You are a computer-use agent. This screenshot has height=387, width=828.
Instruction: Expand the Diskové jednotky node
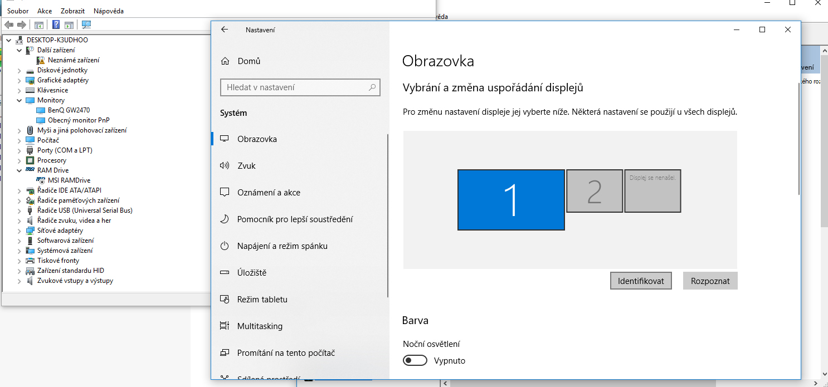tap(20, 70)
